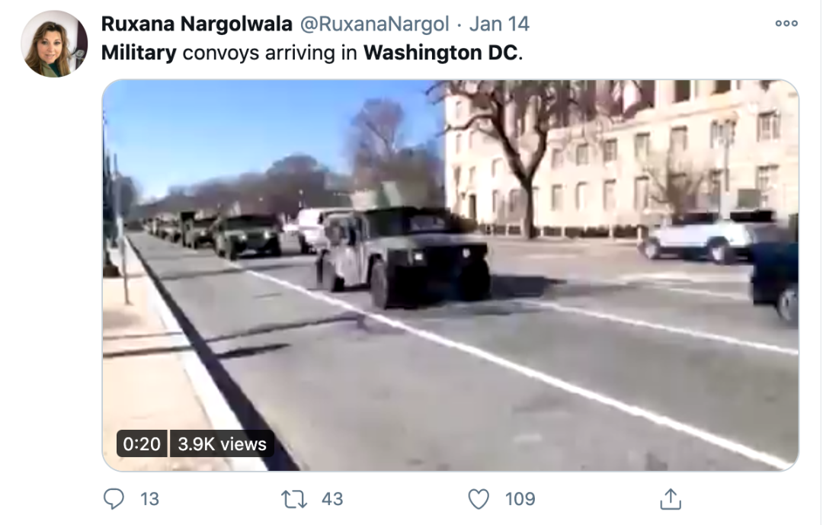Image resolution: width=823 pixels, height=525 pixels.
Task: Click the 0:20 video duration badge
Action: click(142, 443)
